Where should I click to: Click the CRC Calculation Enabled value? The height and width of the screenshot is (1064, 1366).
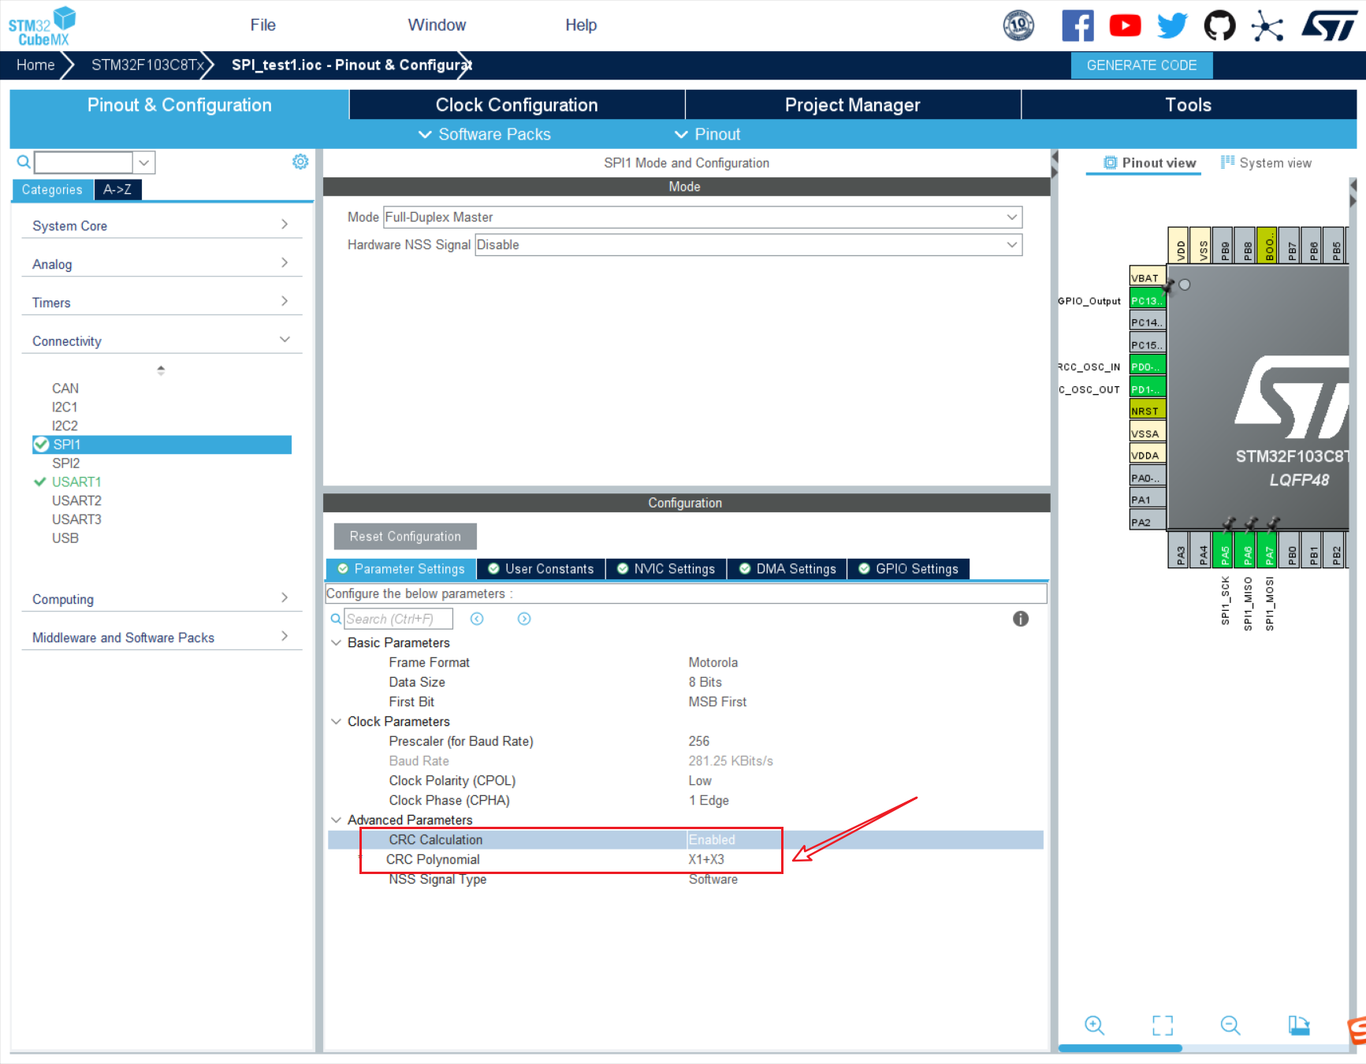pos(711,839)
